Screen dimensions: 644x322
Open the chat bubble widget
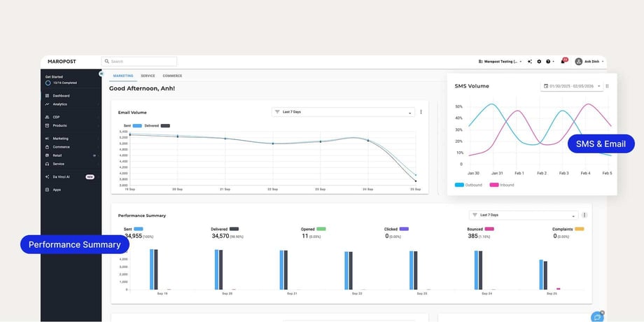(x=597, y=318)
